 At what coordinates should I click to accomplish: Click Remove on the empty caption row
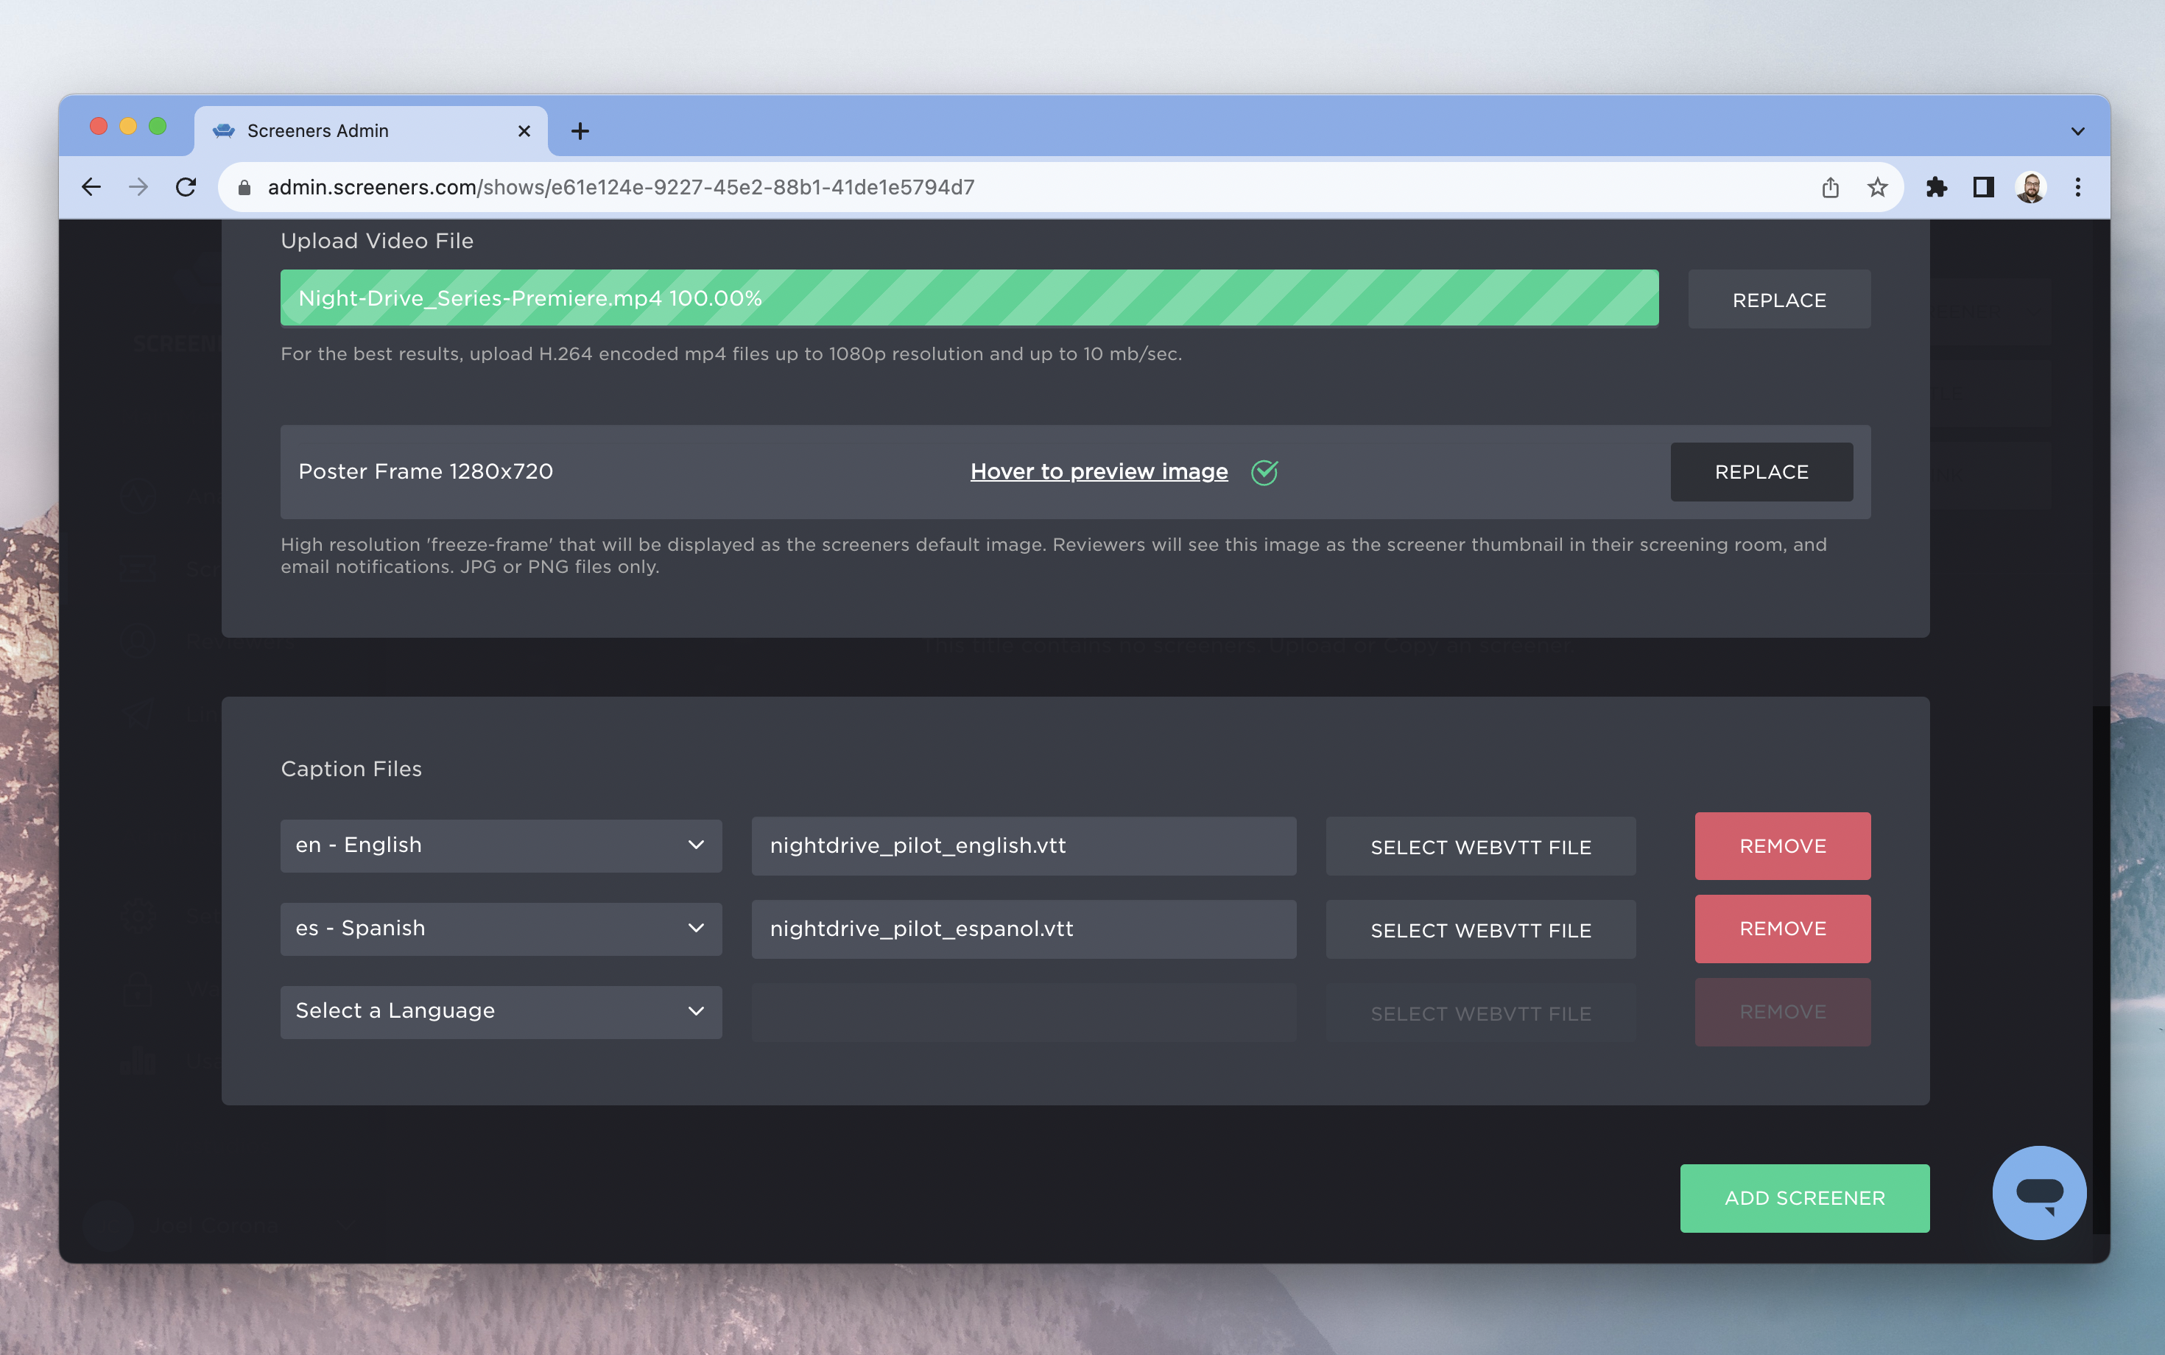(1781, 1012)
